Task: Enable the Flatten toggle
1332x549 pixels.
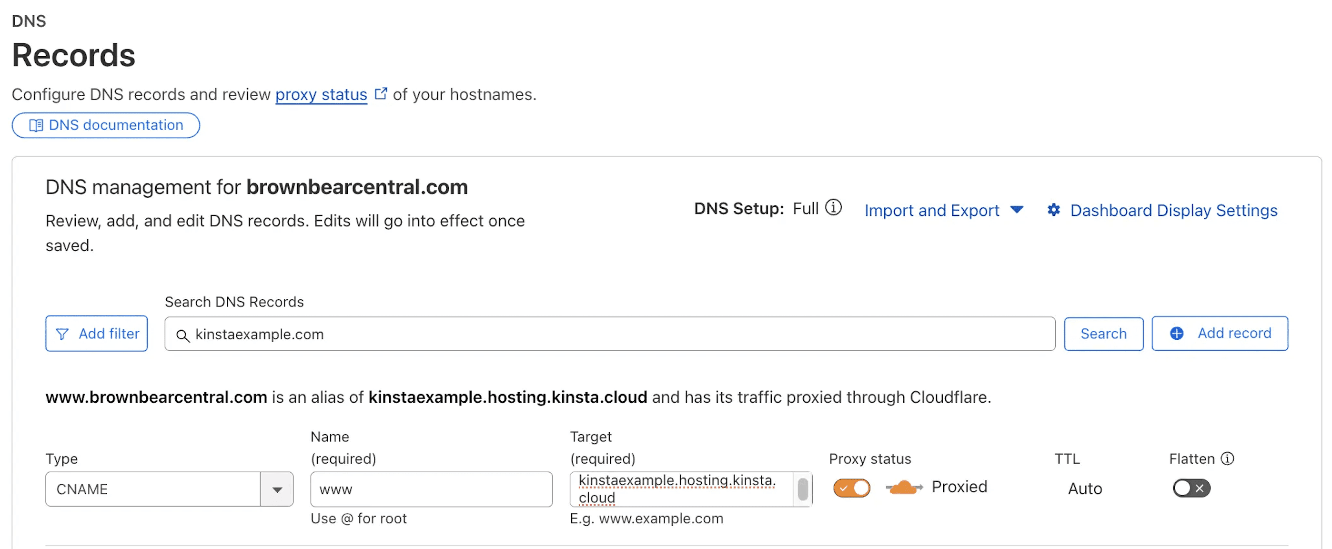Action: (x=1191, y=488)
